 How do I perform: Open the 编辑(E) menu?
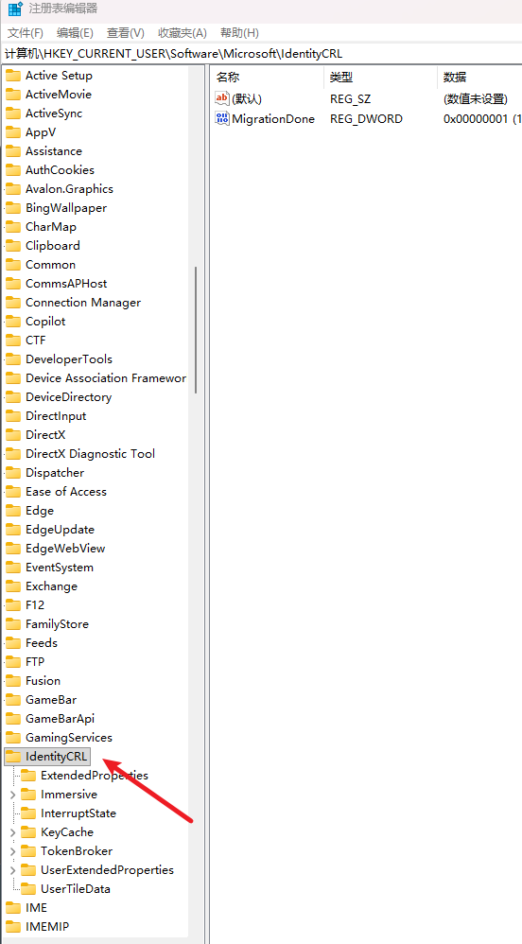click(x=75, y=32)
